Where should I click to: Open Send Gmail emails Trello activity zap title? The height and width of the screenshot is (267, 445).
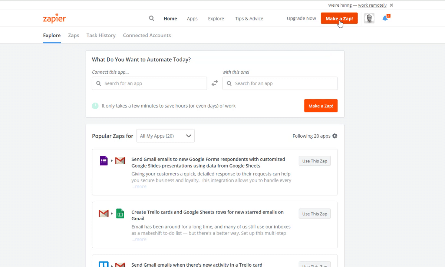coord(197,264)
